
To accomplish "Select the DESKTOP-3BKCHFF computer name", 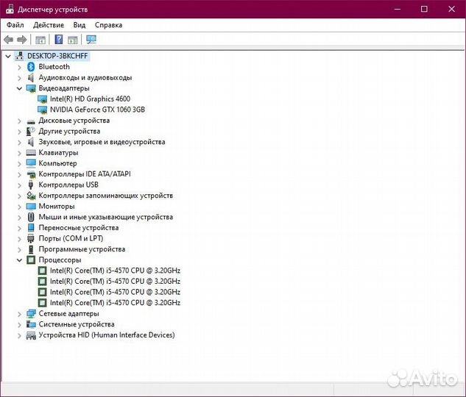I will point(57,56).
